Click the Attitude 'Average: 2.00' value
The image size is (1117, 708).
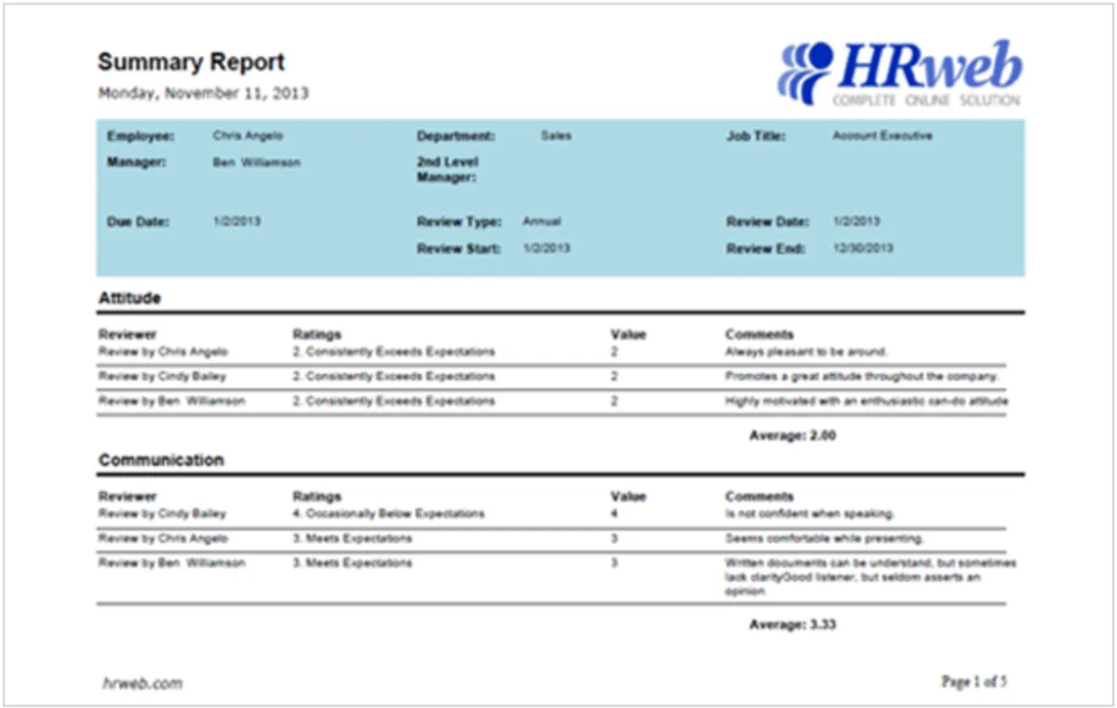coord(791,434)
